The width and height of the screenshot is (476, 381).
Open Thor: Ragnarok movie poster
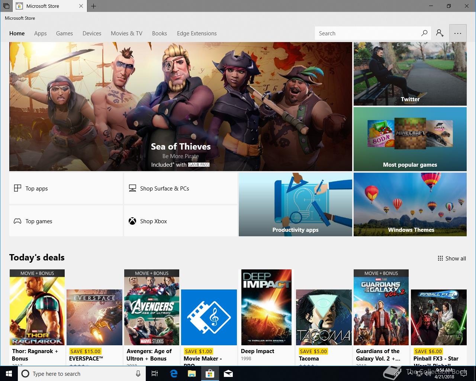click(x=37, y=307)
